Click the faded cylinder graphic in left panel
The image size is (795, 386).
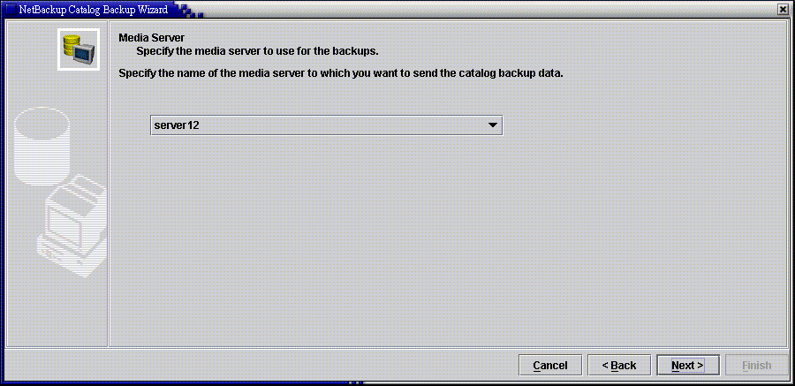click(42, 146)
